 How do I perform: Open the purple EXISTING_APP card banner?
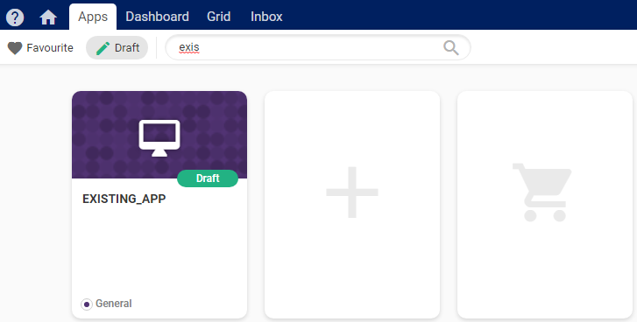pyautogui.click(x=159, y=135)
